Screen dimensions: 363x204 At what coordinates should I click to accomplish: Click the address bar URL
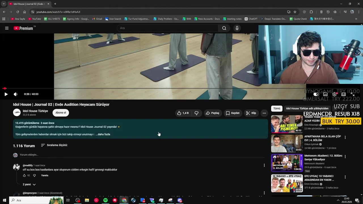pyautogui.click(x=58, y=12)
